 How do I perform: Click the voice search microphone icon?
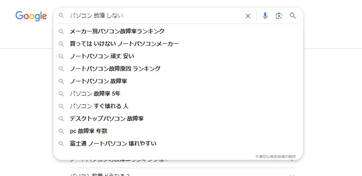[265, 16]
